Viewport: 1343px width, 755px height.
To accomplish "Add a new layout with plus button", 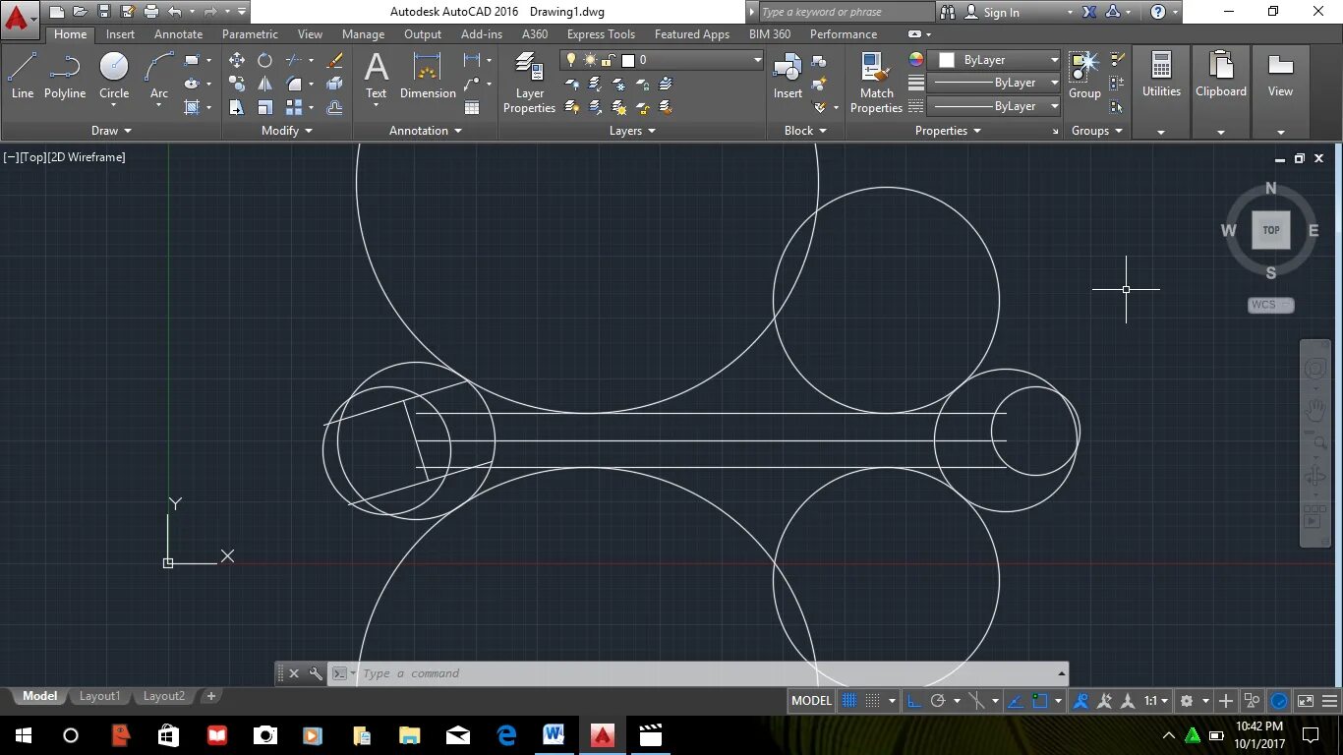I will pos(210,696).
